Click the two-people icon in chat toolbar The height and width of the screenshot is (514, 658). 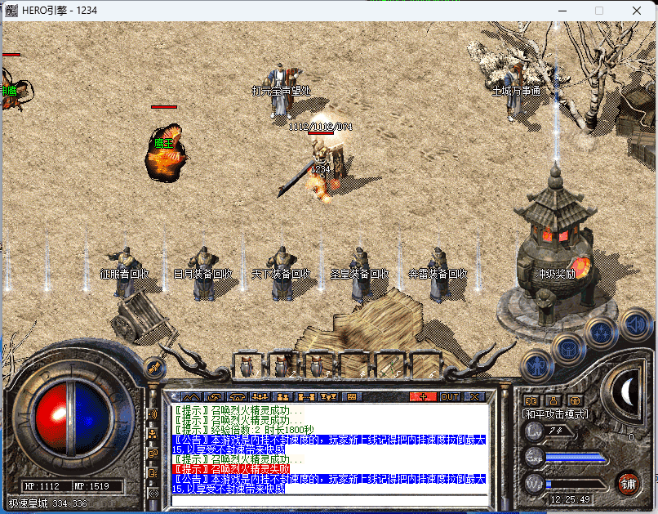click(282, 397)
